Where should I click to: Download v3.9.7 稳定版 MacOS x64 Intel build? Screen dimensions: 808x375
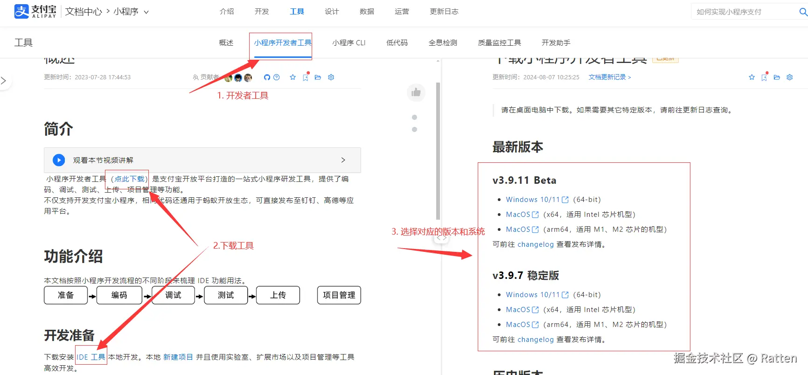pos(522,310)
